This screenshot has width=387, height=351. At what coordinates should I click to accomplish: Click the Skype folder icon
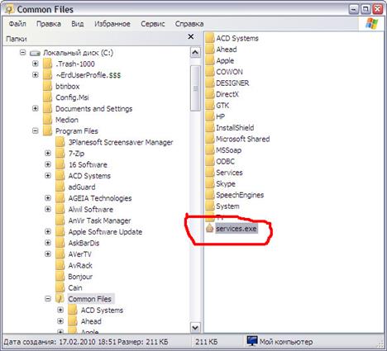click(x=210, y=183)
